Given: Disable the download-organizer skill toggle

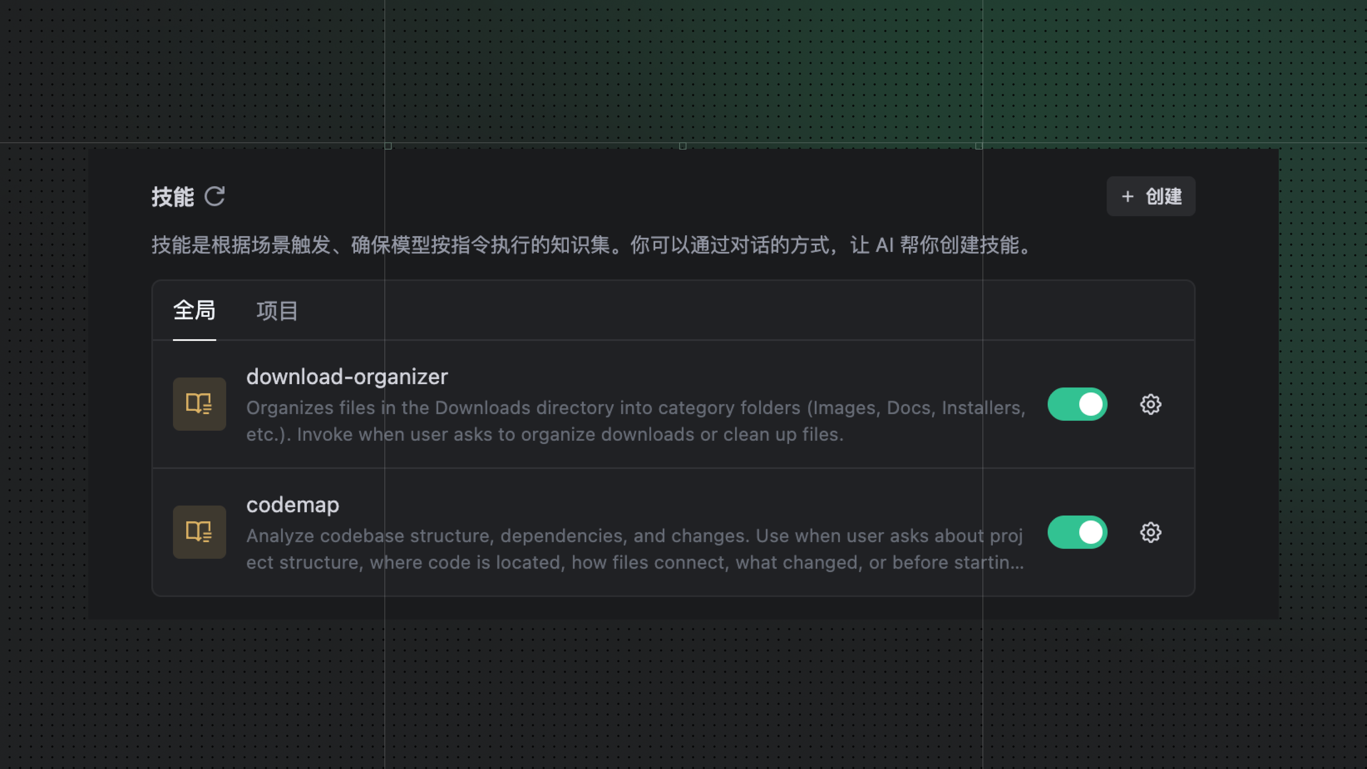Looking at the screenshot, I should [x=1077, y=404].
